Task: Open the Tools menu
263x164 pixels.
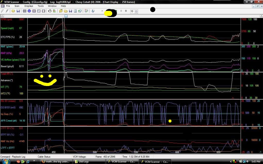Action: pos(40,6)
